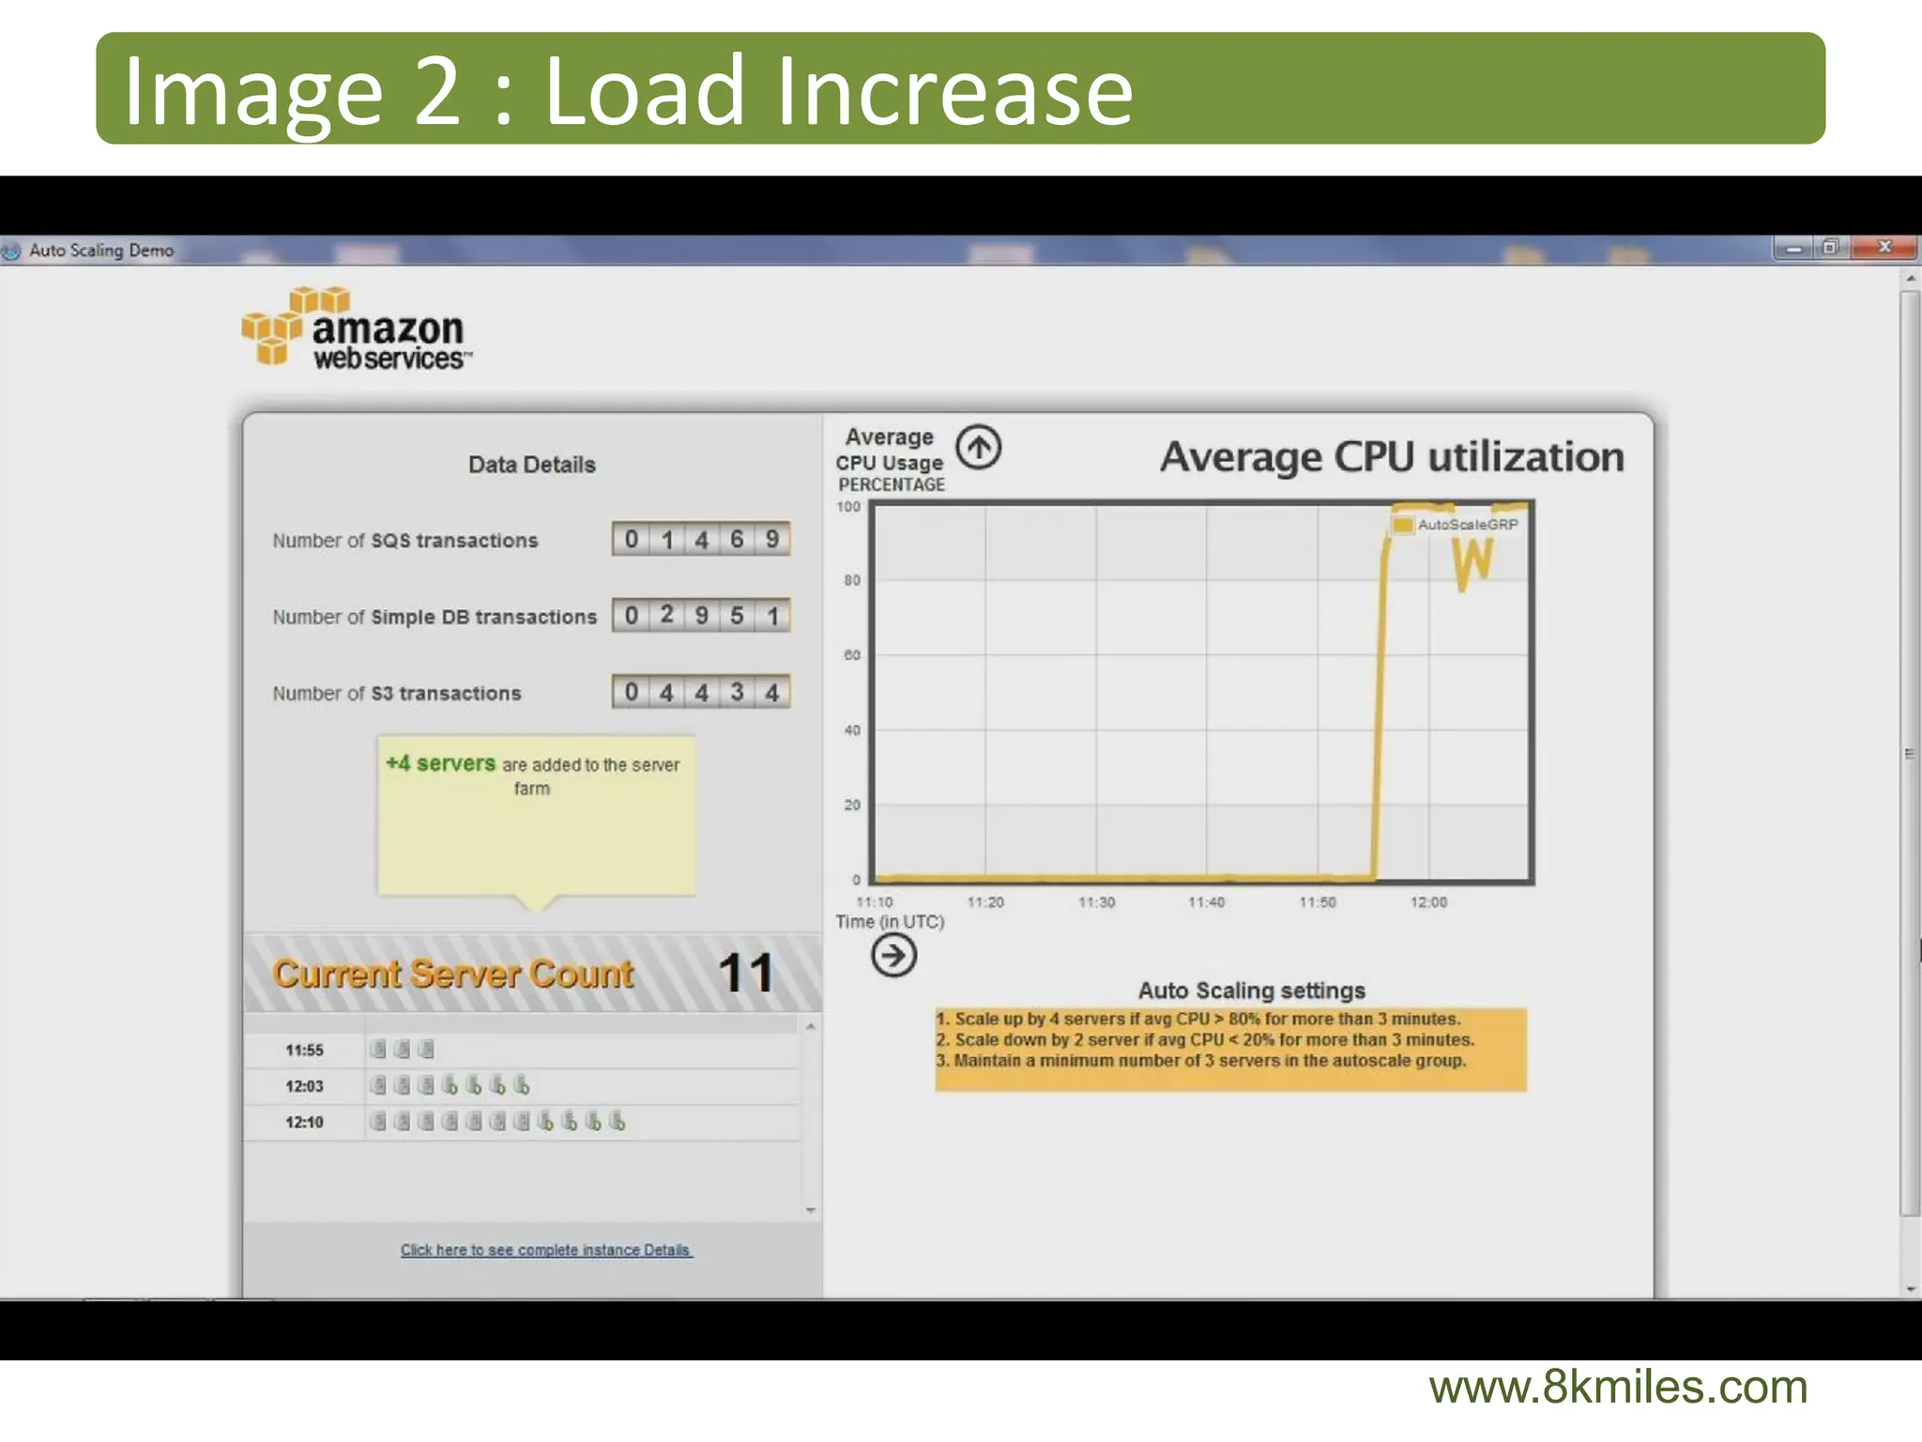Click the rule 'Scale down by 2 server'
Screen dimensions: 1922x1442
pos(1205,1039)
